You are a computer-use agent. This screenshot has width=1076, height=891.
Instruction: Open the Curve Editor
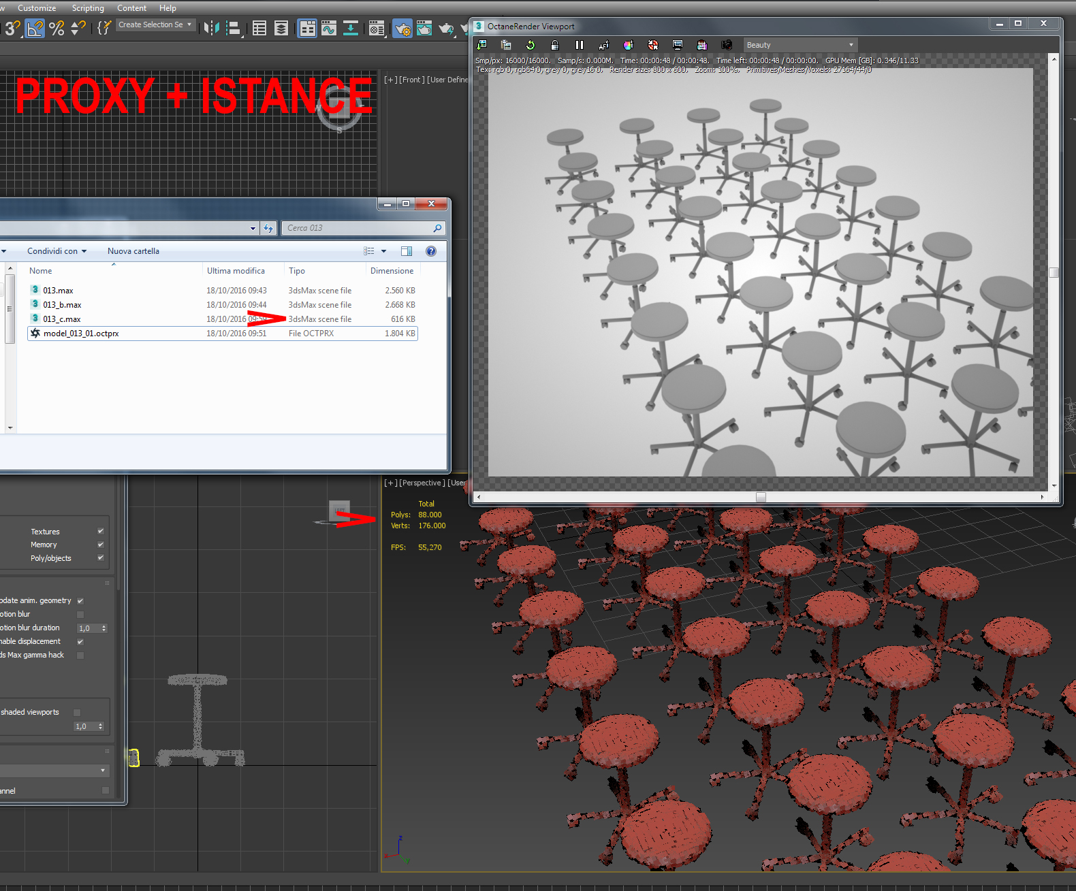[329, 28]
